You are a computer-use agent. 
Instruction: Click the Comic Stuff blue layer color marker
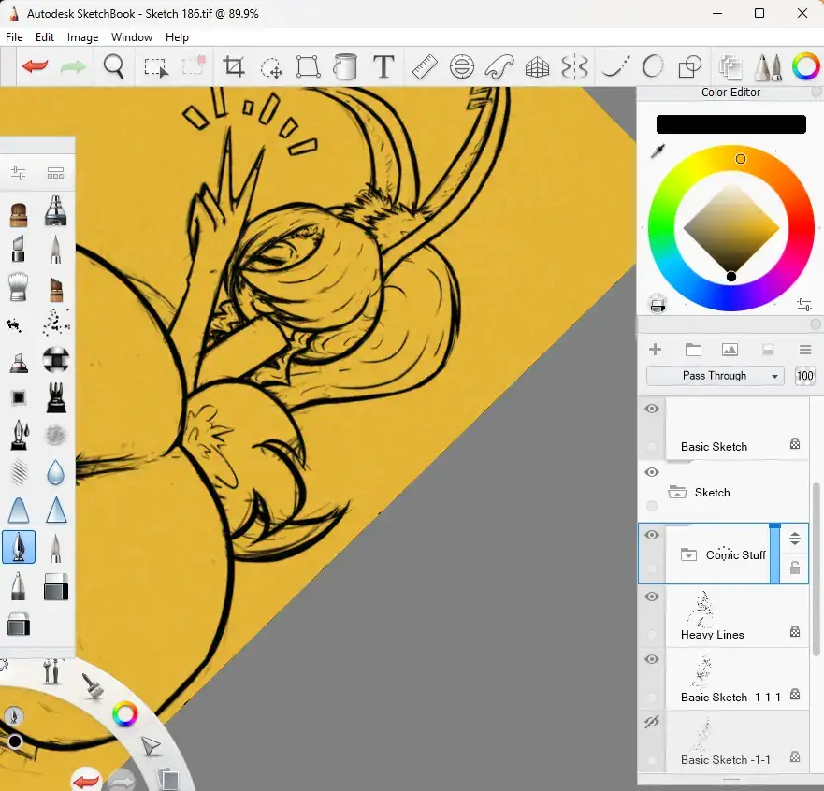point(774,554)
